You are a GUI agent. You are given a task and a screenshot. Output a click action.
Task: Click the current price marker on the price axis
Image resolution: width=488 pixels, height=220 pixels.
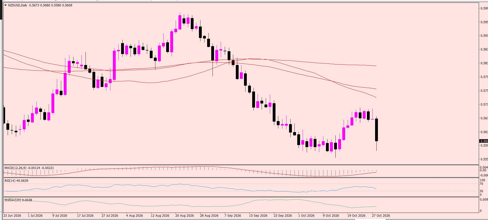pyautogui.click(x=484, y=141)
